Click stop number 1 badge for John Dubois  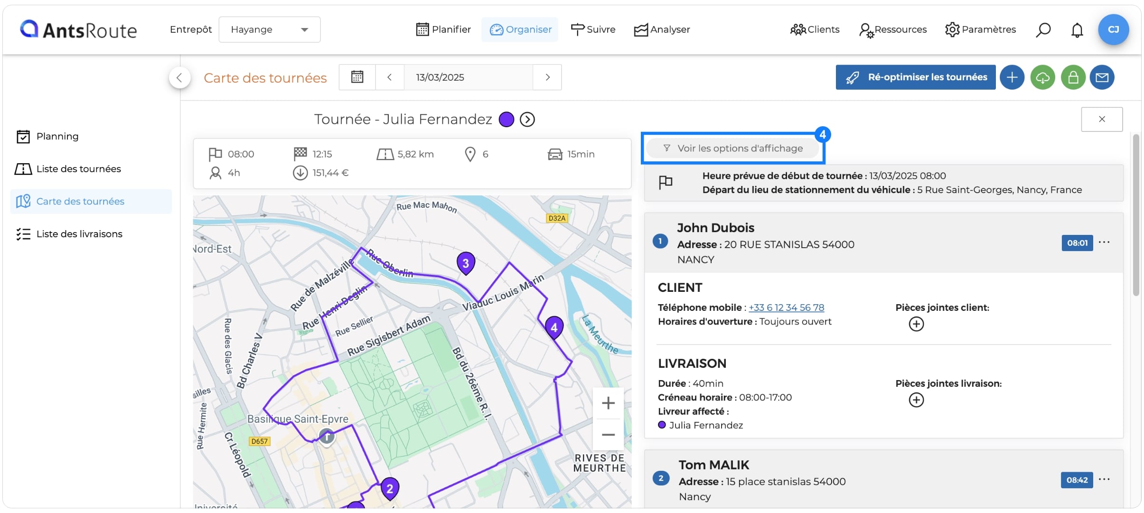[x=660, y=241]
